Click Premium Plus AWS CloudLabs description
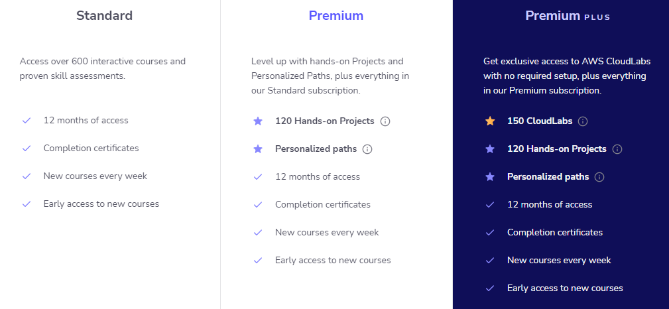 point(567,76)
